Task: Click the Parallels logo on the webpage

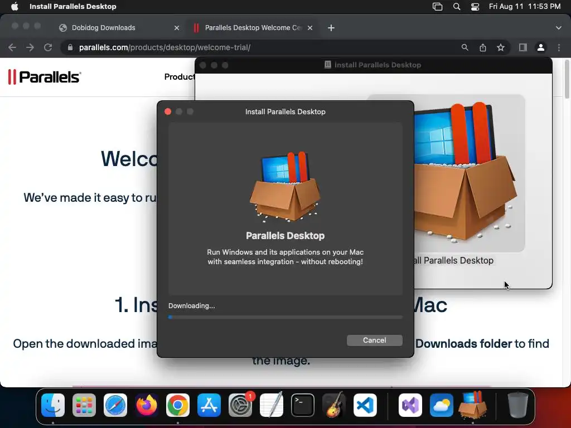Action: (45, 77)
